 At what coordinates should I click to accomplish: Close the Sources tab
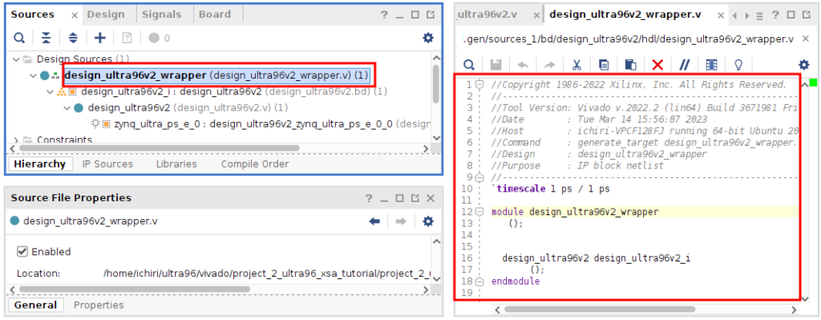pos(74,15)
